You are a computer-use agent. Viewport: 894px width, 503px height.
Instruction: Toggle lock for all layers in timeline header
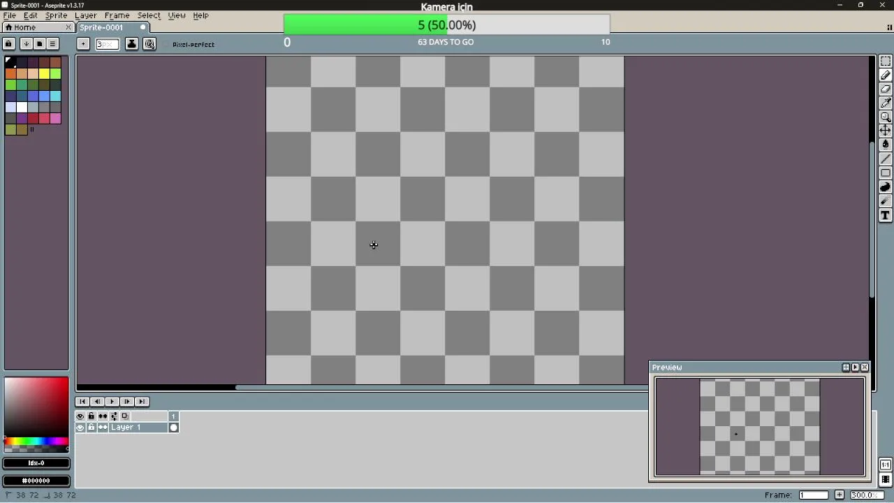tap(91, 416)
